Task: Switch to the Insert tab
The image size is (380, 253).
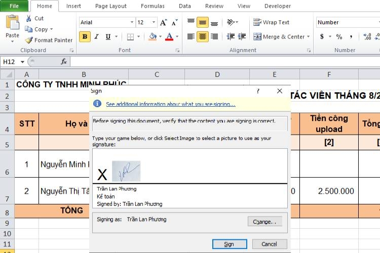Action: 73,6
